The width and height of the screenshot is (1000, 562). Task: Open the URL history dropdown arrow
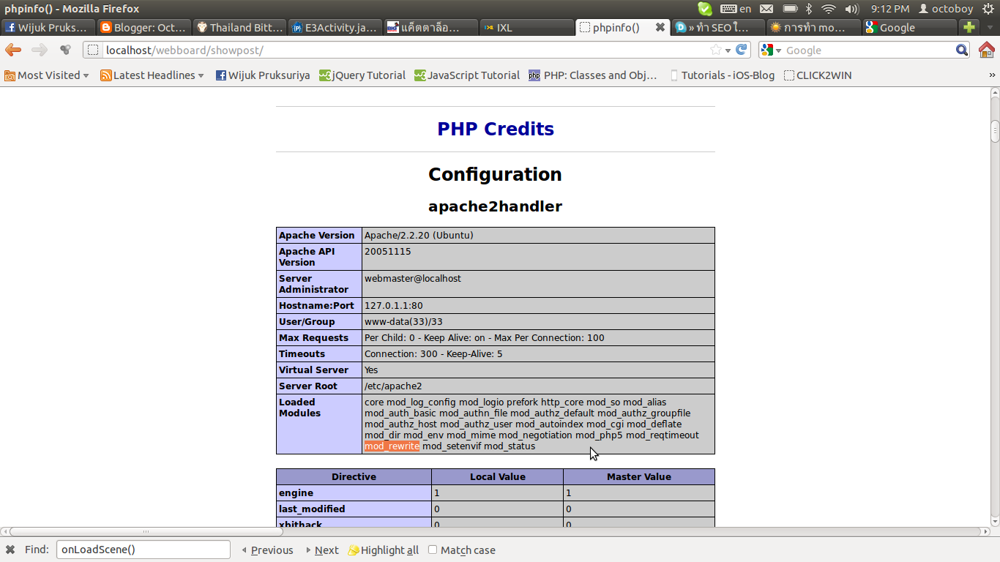pyautogui.click(x=728, y=50)
